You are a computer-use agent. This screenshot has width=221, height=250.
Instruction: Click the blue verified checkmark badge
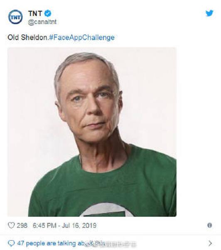point(47,13)
